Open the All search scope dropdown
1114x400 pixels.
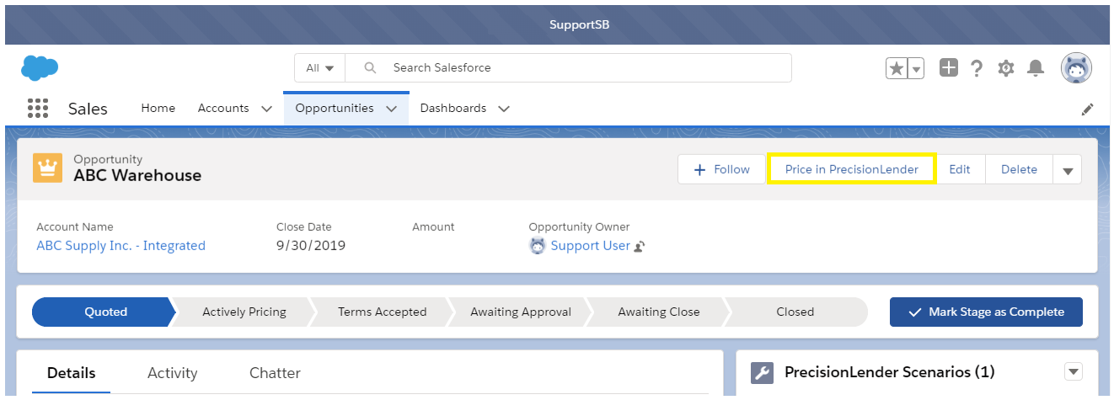coord(320,67)
